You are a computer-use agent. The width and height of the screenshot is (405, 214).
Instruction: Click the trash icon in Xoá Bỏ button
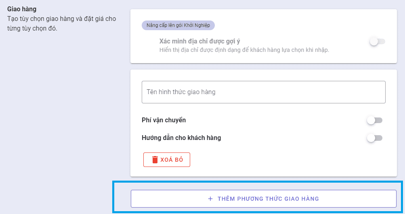155,160
